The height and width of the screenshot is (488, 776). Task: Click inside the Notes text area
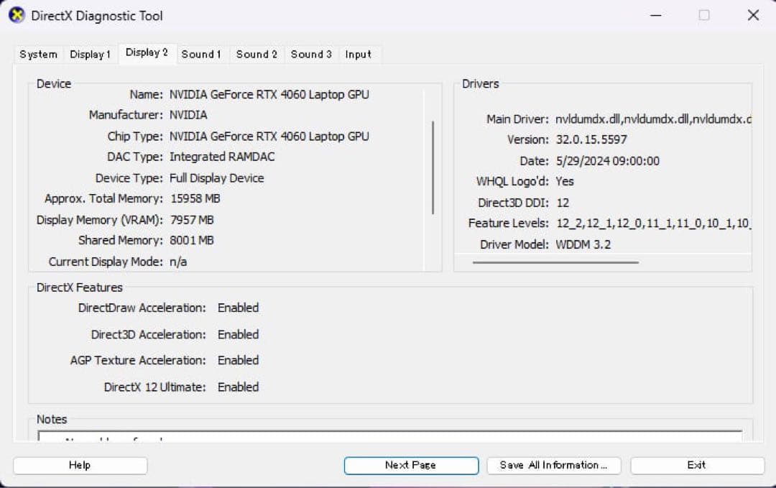pos(388,438)
